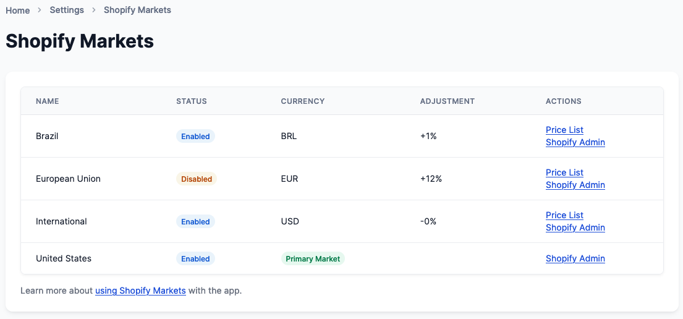The width and height of the screenshot is (683, 319).
Task: Open the Settings breadcrumb link
Action: (67, 10)
